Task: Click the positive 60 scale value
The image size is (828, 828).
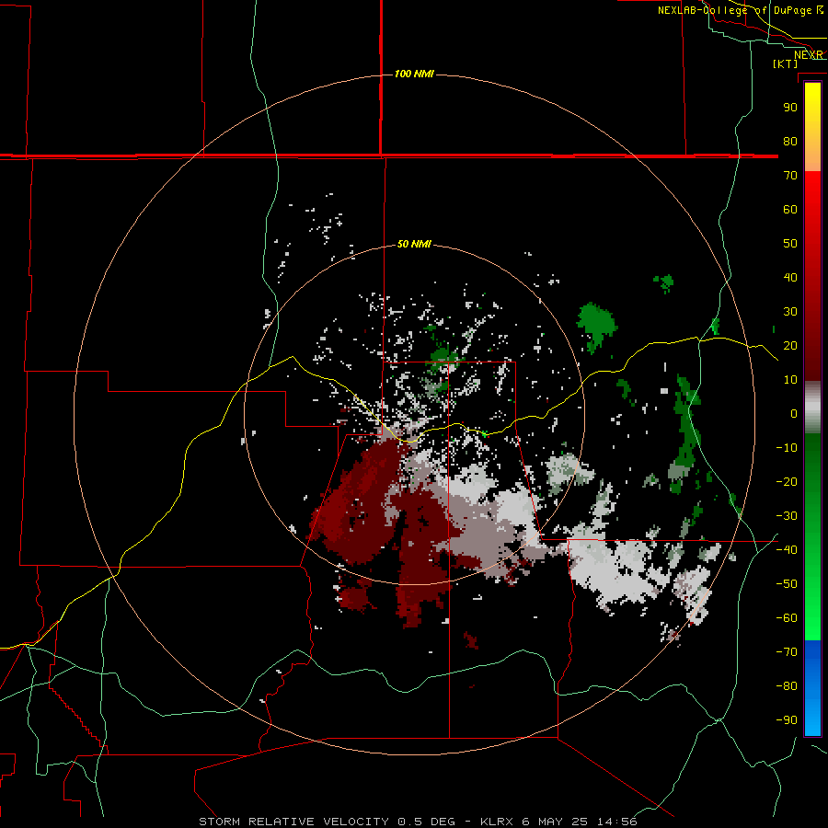Action: (x=790, y=209)
